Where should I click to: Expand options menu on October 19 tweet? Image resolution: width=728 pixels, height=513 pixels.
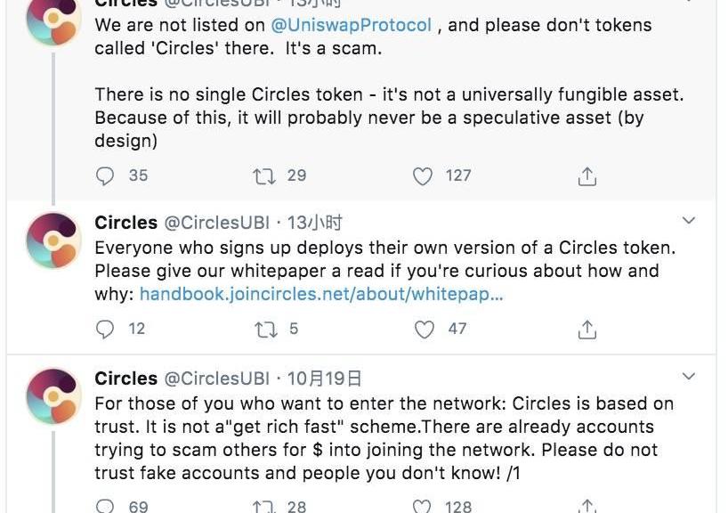pos(689,376)
